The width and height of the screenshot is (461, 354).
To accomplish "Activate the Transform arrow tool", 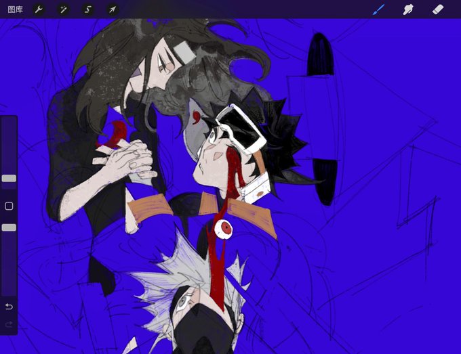I will point(113,9).
